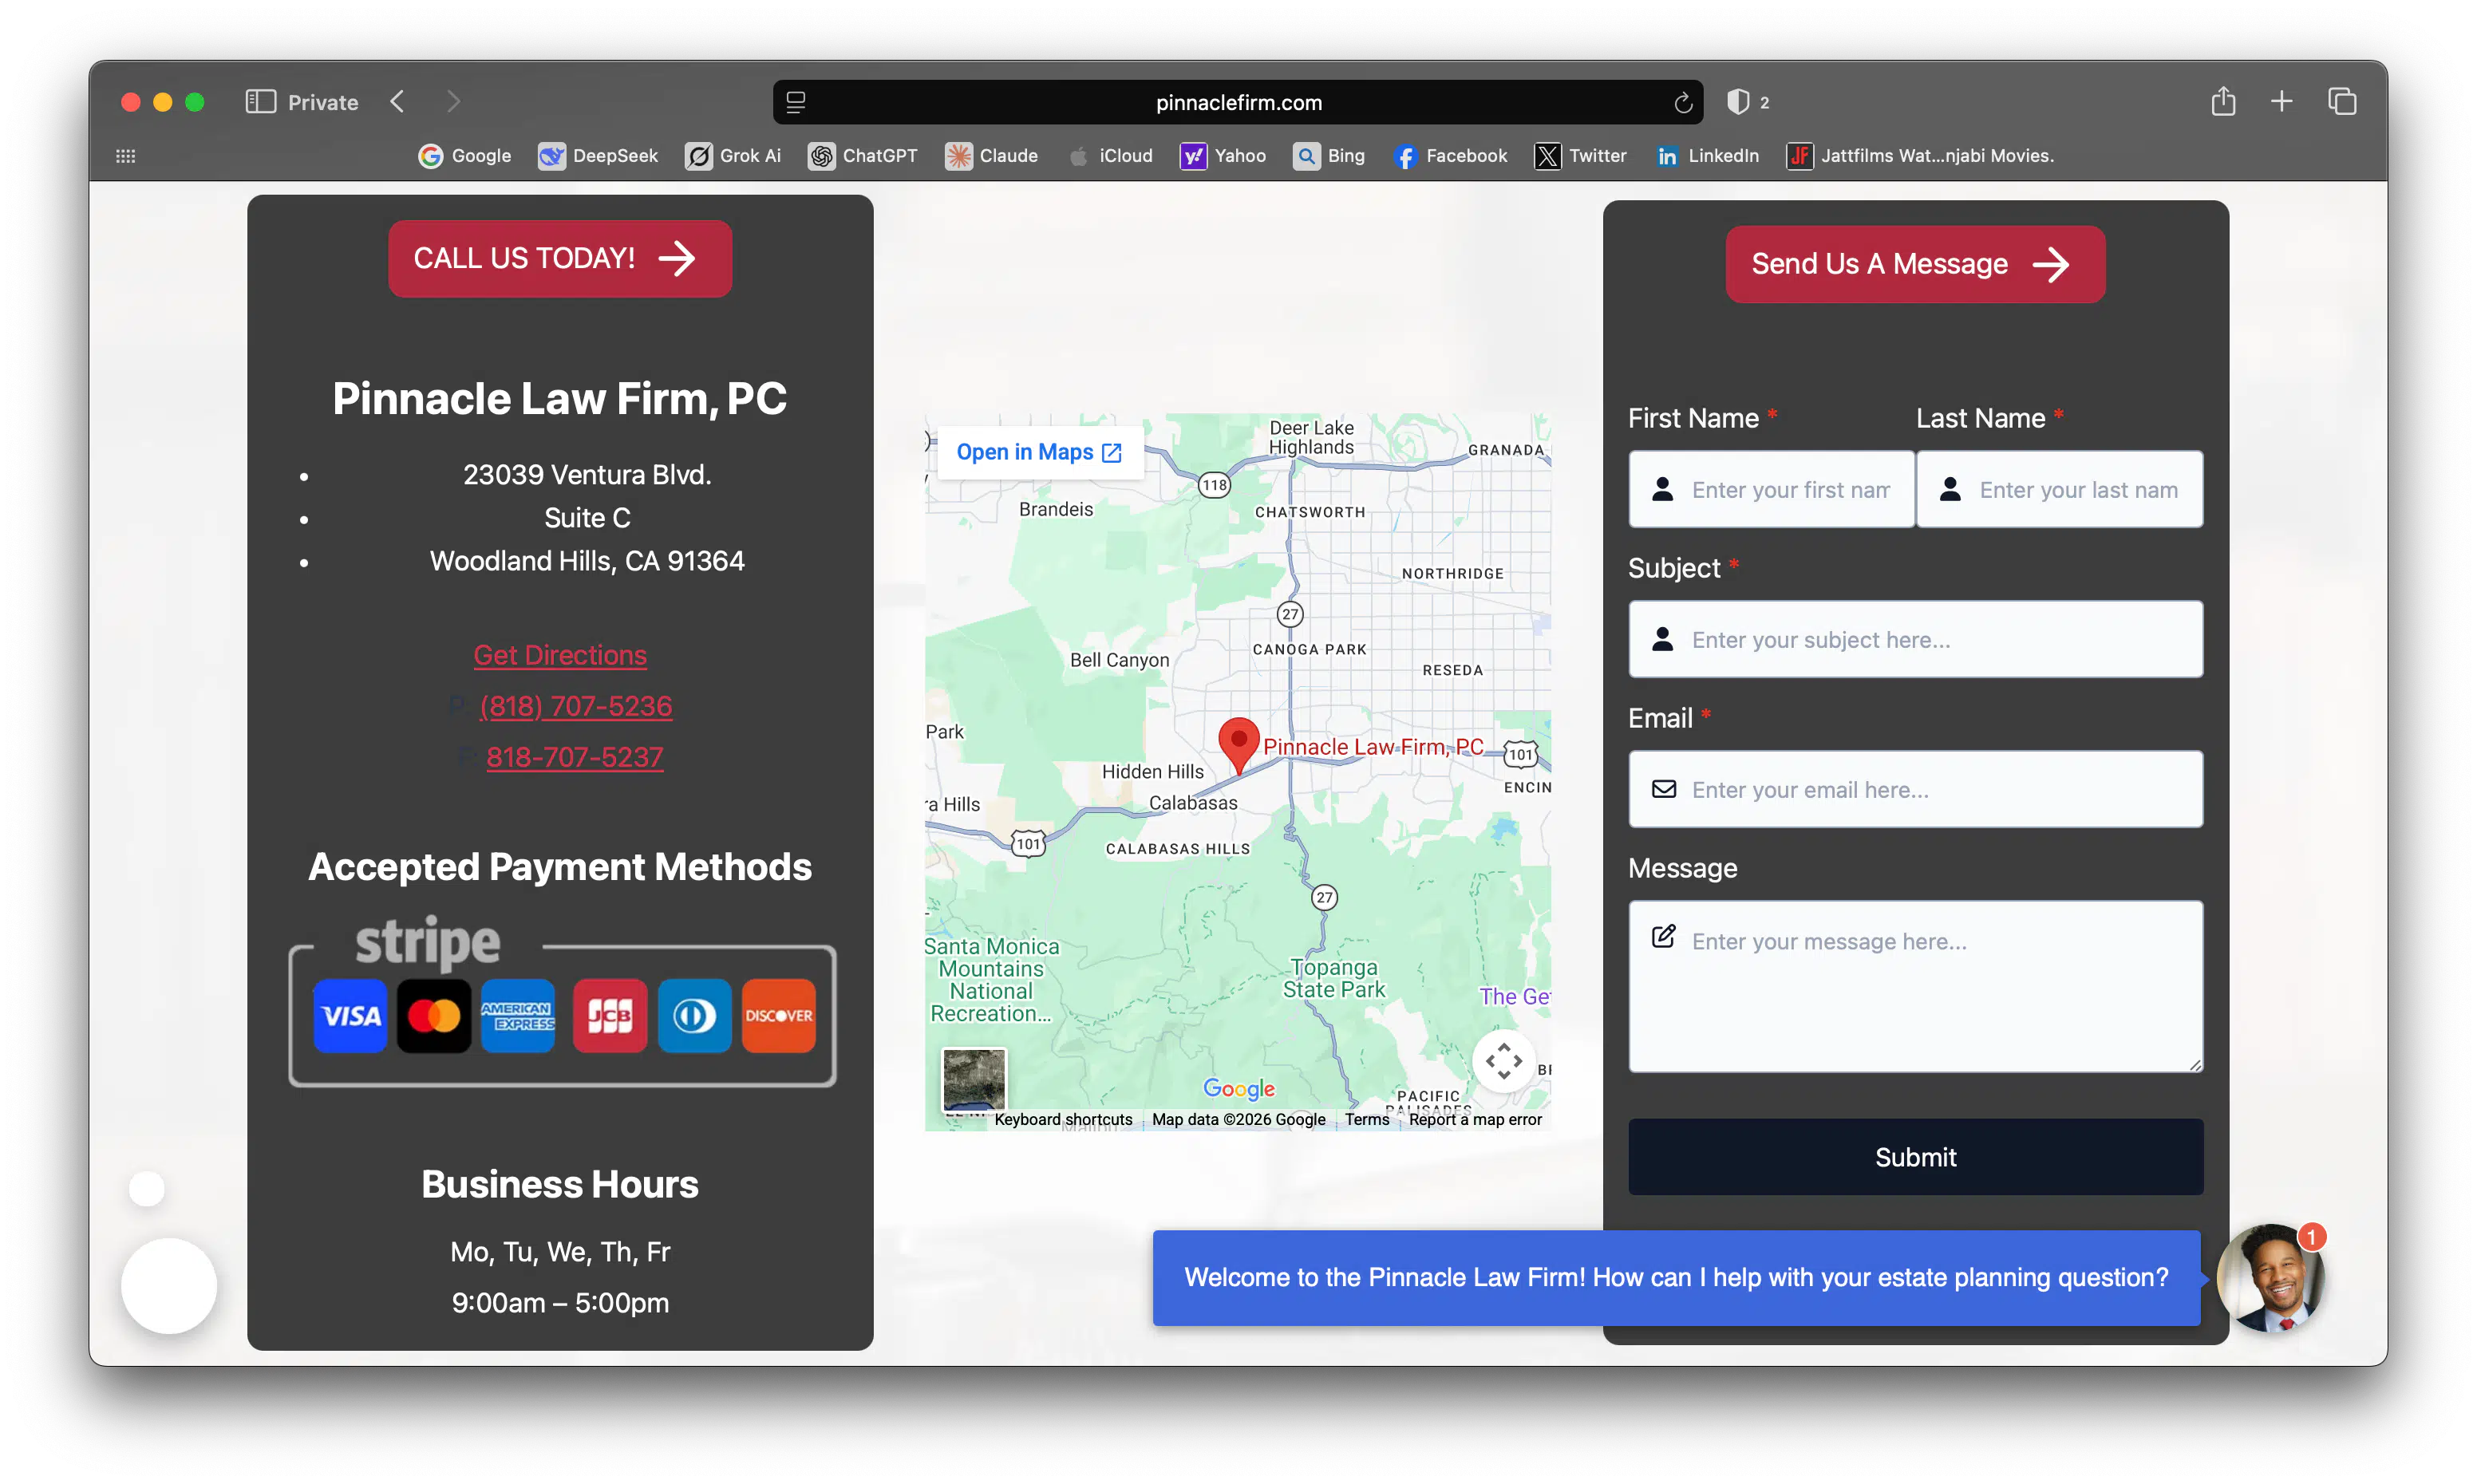The image size is (2477, 1484).
Task: Toggle the Safari sidebar
Action: coord(259,101)
